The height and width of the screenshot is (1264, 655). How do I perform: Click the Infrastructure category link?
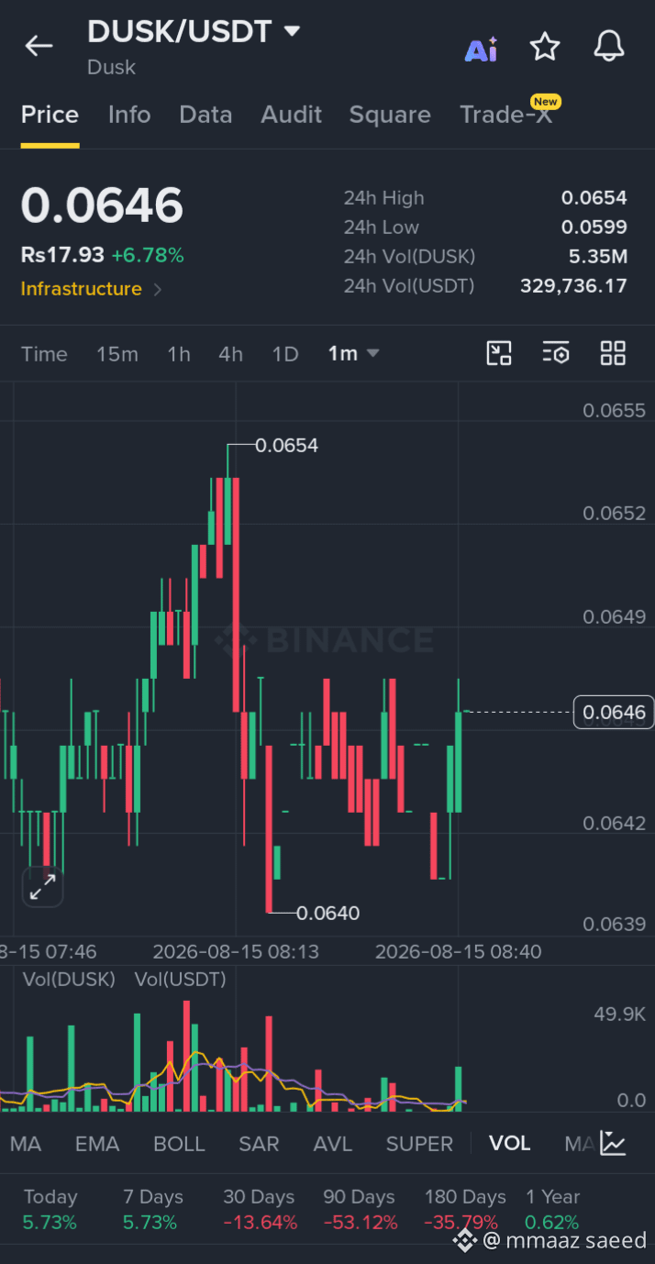(82, 289)
